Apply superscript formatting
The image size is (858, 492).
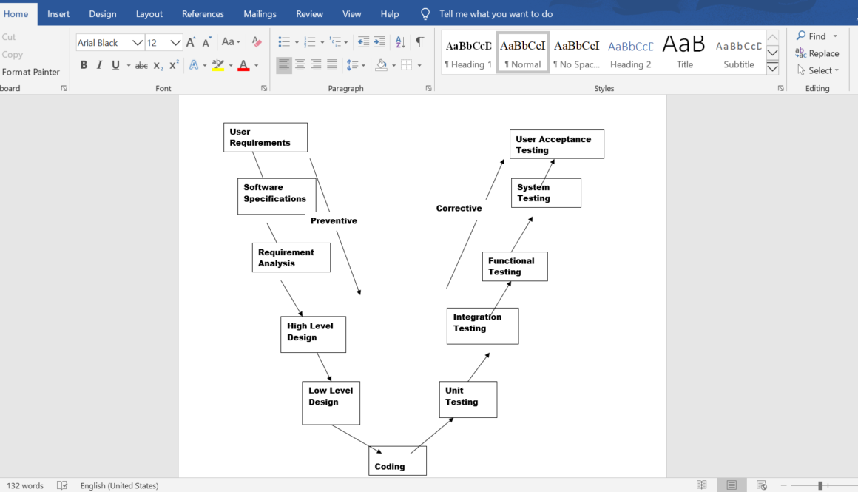[x=175, y=65]
